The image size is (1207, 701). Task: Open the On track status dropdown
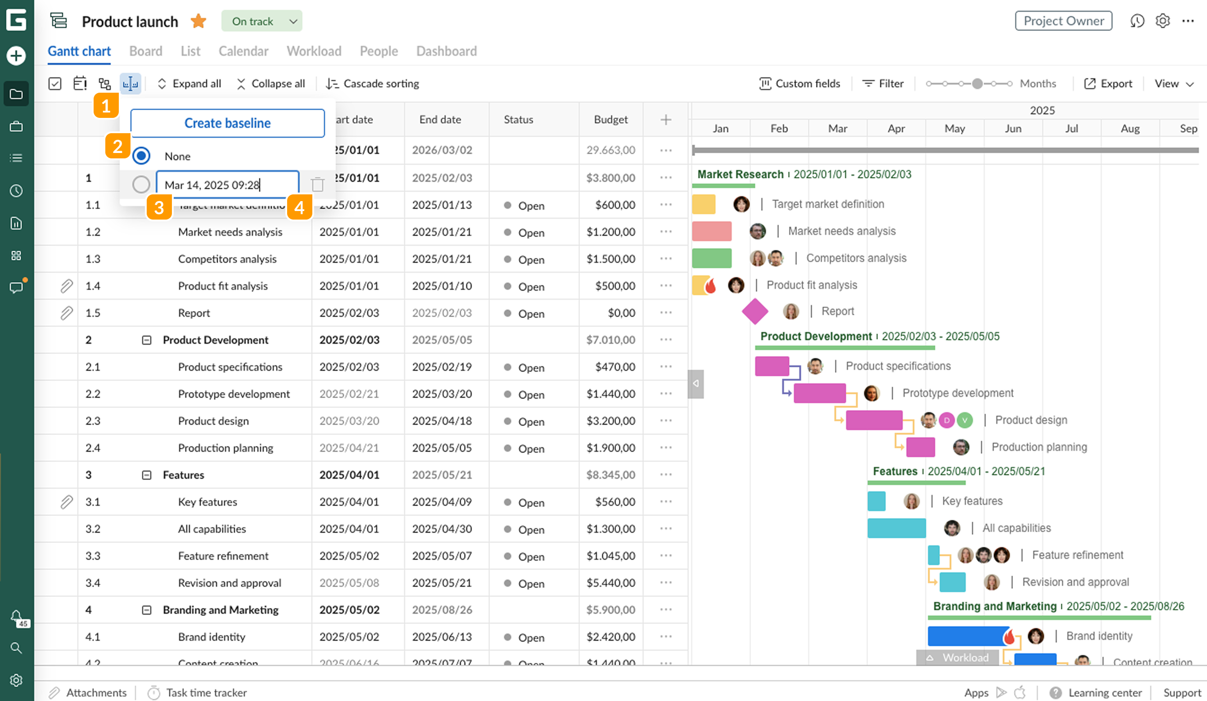point(261,21)
